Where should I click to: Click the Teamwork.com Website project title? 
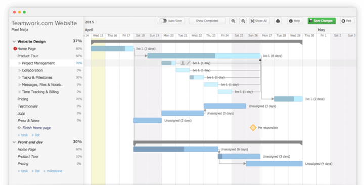(x=44, y=23)
